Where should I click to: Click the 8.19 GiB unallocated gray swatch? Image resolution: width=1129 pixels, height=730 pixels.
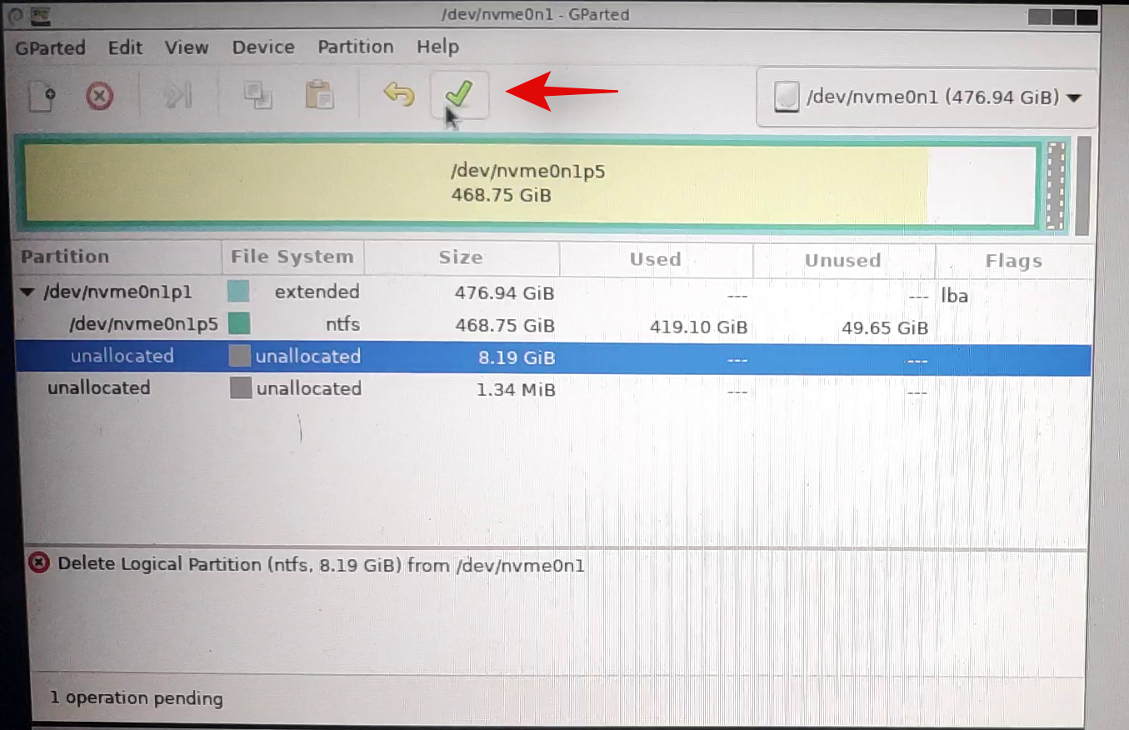click(240, 357)
